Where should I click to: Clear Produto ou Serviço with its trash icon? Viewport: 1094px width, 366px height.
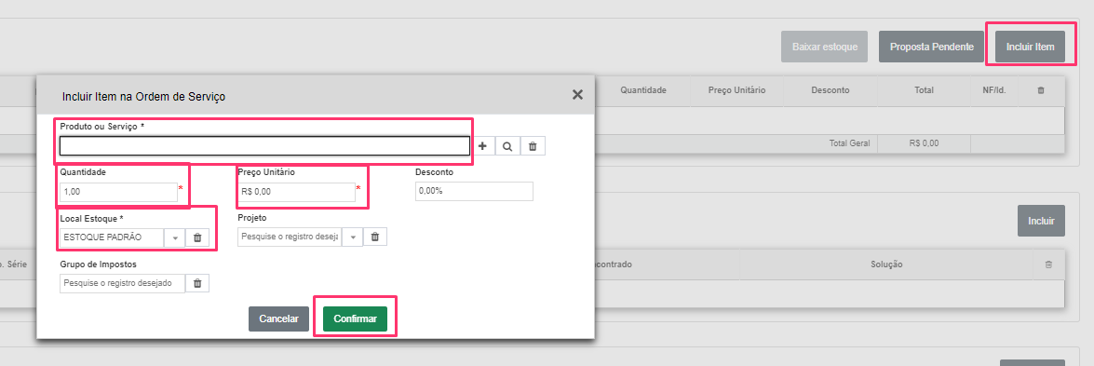pos(533,146)
